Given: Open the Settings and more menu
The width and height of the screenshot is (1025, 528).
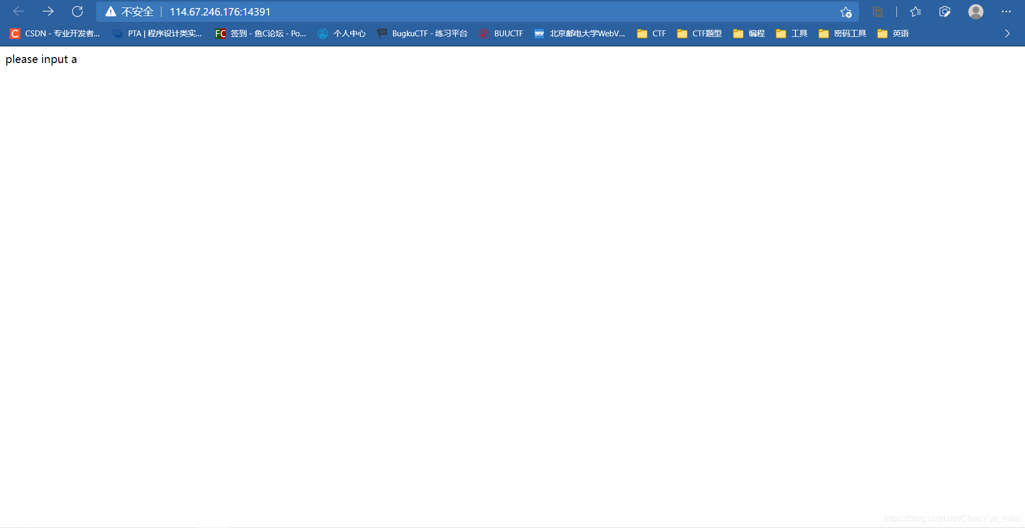Looking at the screenshot, I should click(1006, 12).
